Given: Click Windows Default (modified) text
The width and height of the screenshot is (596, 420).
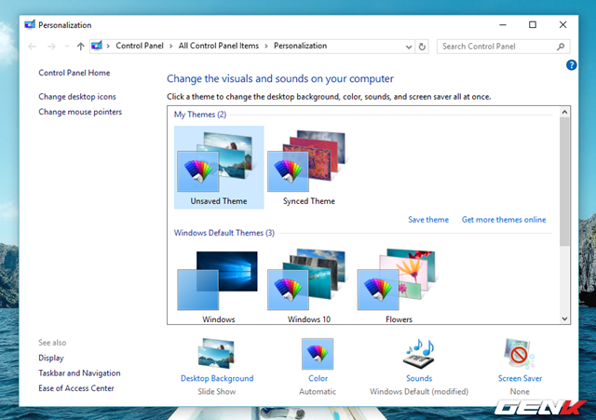Looking at the screenshot, I should pyautogui.click(x=419, y=391).
